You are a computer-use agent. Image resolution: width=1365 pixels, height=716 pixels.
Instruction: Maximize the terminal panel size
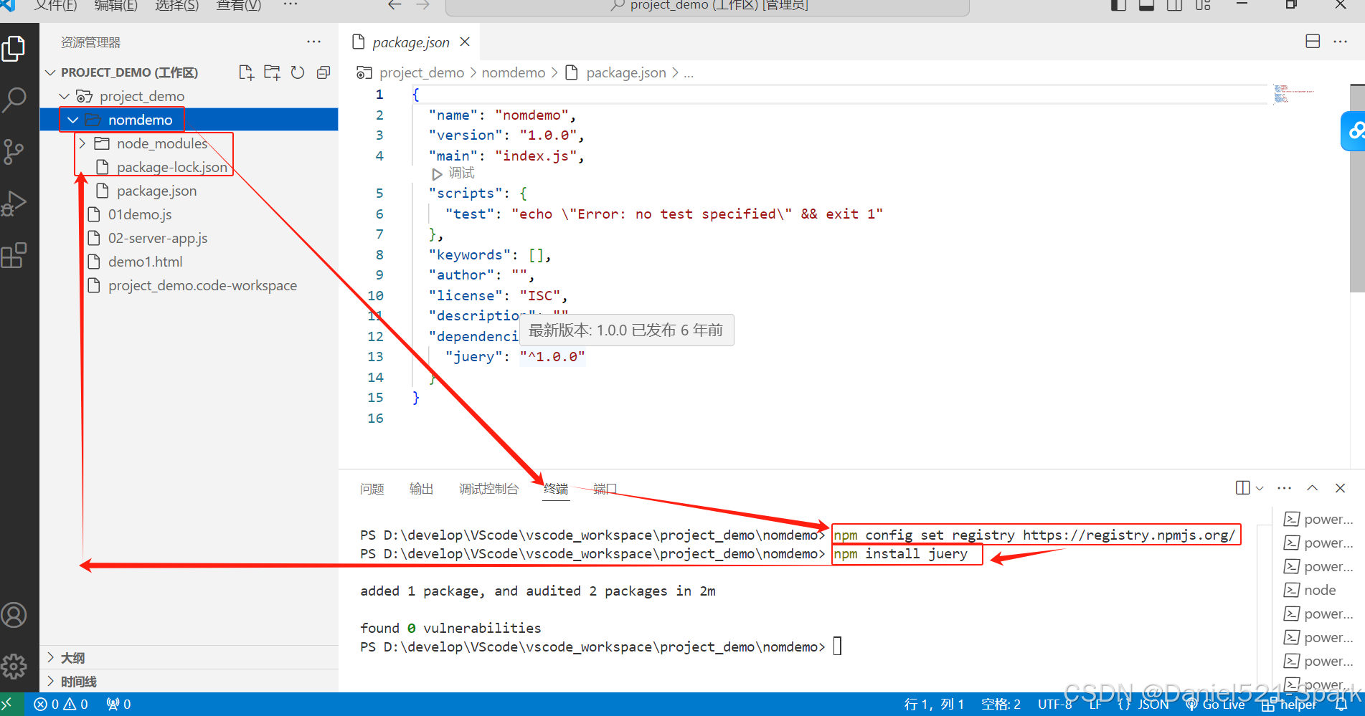pyautogui.click(x=1312, y=488)
